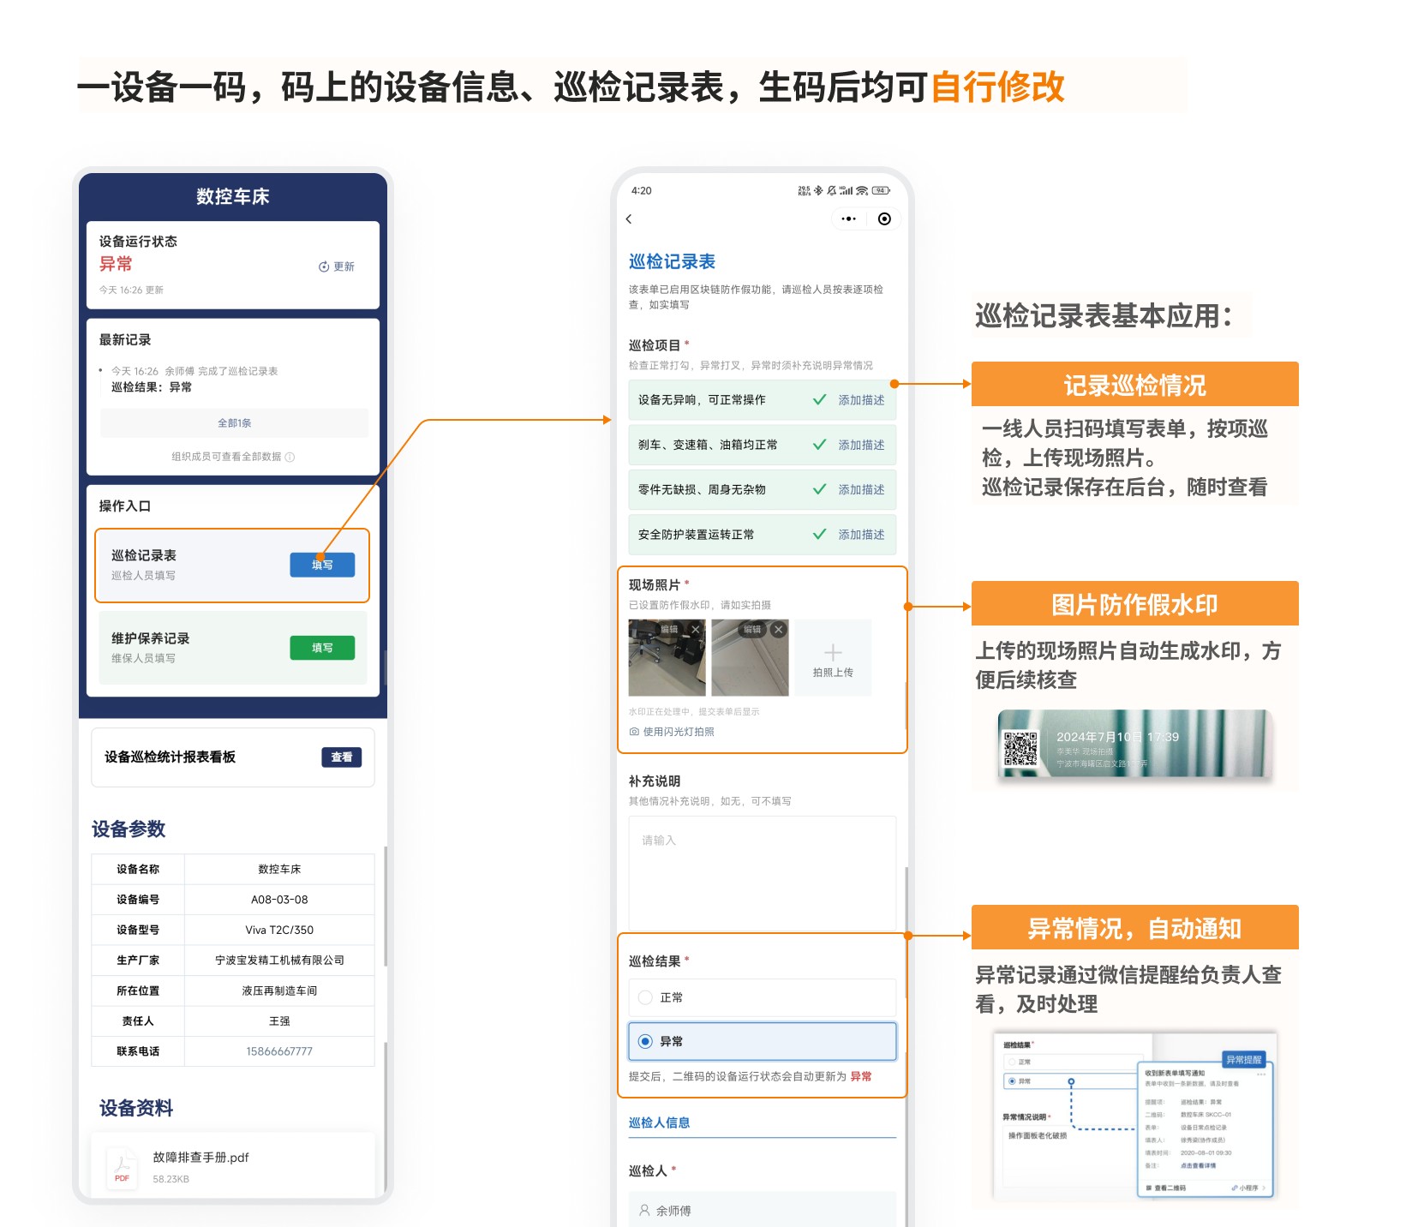
Task: Click the 设备型号 value Viva T2C/350
Action: pyautogui.click(x=279, y=930)
